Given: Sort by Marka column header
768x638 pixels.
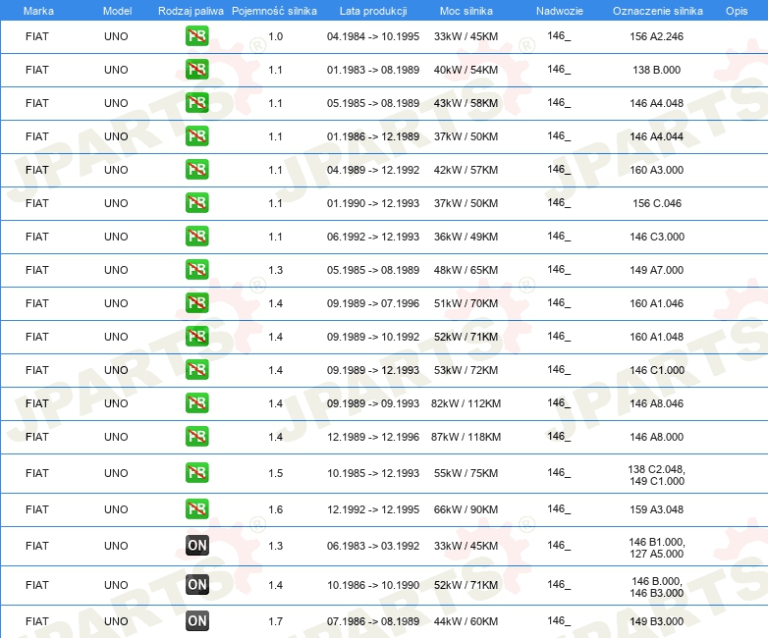Looking at the screenshot, I should (x=38, y=11).
